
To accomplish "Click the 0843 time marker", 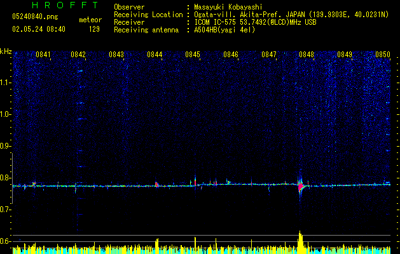I will point(116,55).
